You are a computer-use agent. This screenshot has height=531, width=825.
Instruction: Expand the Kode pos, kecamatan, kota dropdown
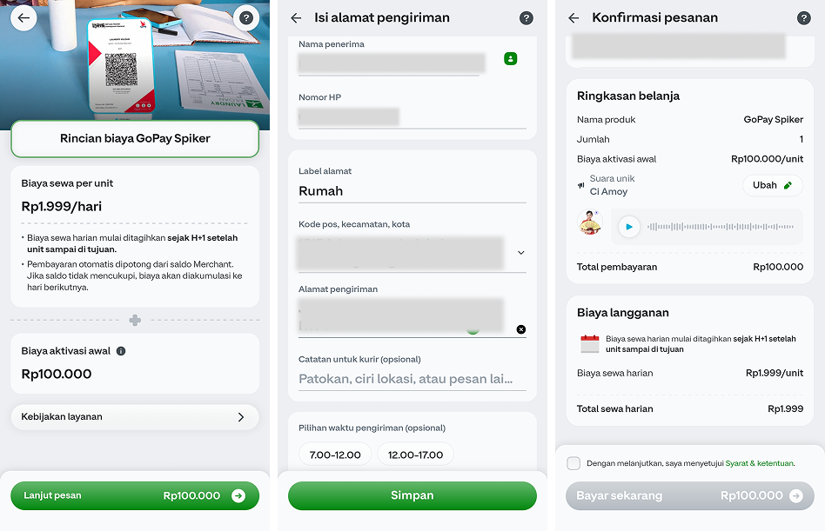pyautogui.click(x=520, y=253)
